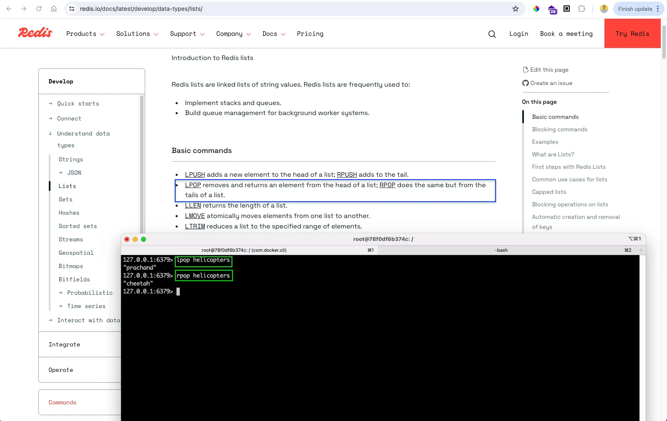Click the Finish update button
This screenshot has height=421, width=667.
point(639,9)
